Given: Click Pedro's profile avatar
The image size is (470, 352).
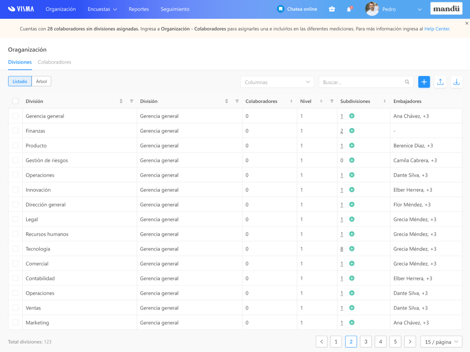Looking at the screenshot, I should (x=372, y=9).
